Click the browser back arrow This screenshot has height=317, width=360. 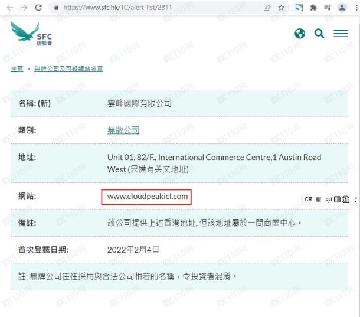(9, 8)
